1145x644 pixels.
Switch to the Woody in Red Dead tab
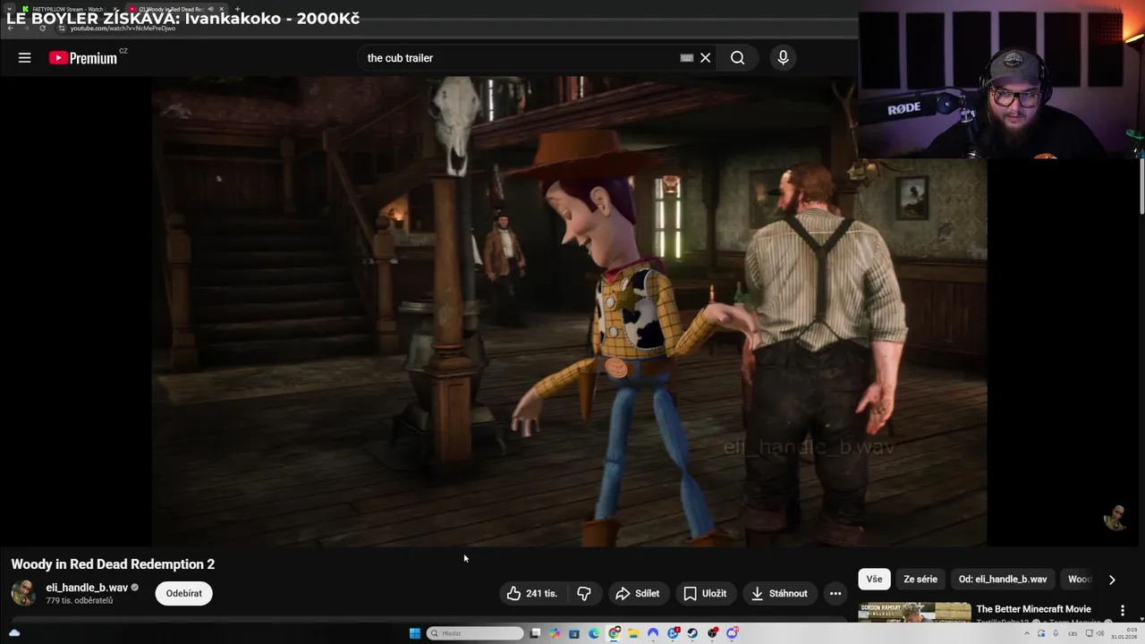172,9
